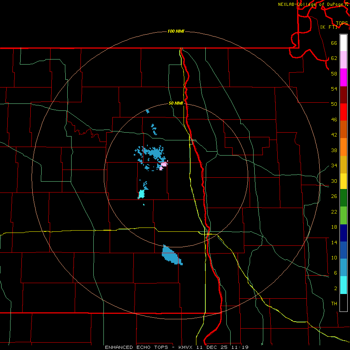Image resolution: width=350 pixels, height=350 pixels.
Task: Select the "54" legend value
Action: (334, 89)
